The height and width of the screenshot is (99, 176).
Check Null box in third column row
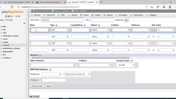[153, 43]
